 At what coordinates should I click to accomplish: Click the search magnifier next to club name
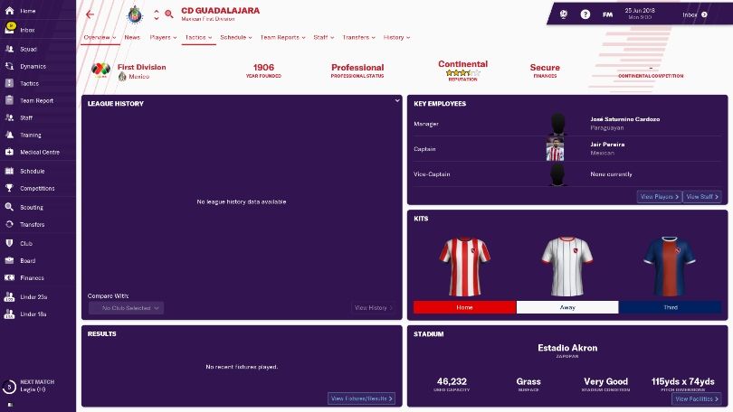[x=169, y=14]
